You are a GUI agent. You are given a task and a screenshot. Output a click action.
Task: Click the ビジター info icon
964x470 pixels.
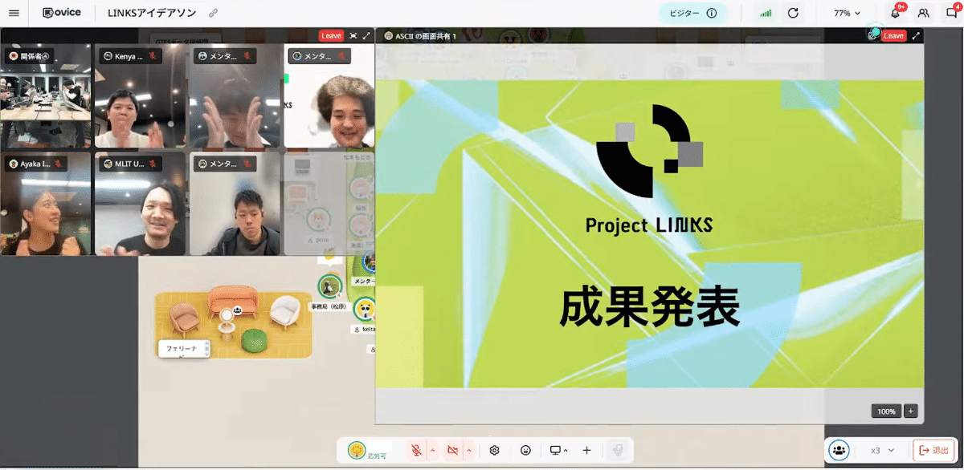click(x=711, y=13)
